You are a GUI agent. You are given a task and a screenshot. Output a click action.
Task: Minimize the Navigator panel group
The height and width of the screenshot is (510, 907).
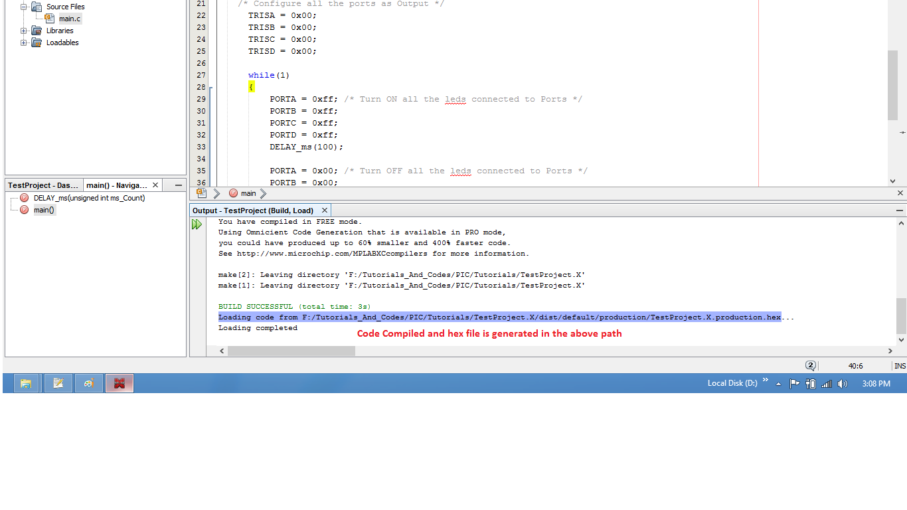coord(178,186)
